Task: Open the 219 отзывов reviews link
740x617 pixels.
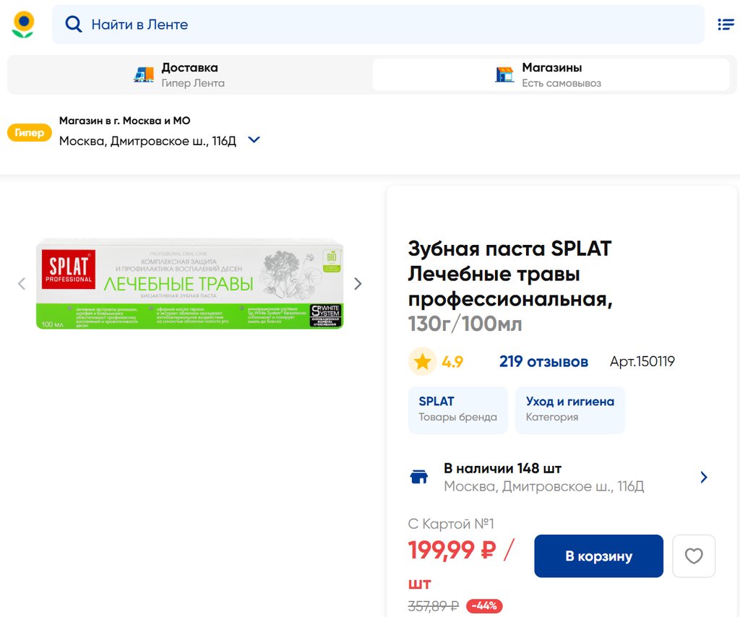Action: (543, 362)
